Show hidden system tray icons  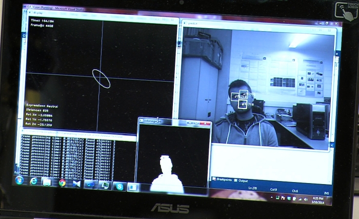point(272,197)
